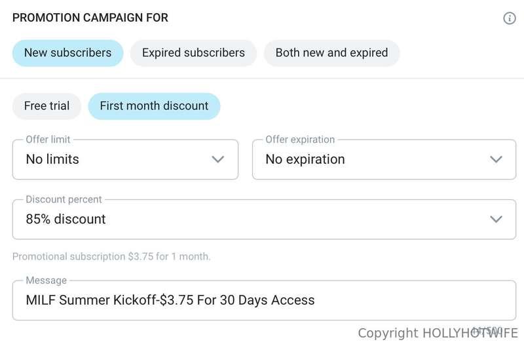
Task: Select the First month discount tab
Action: (154, 106)
